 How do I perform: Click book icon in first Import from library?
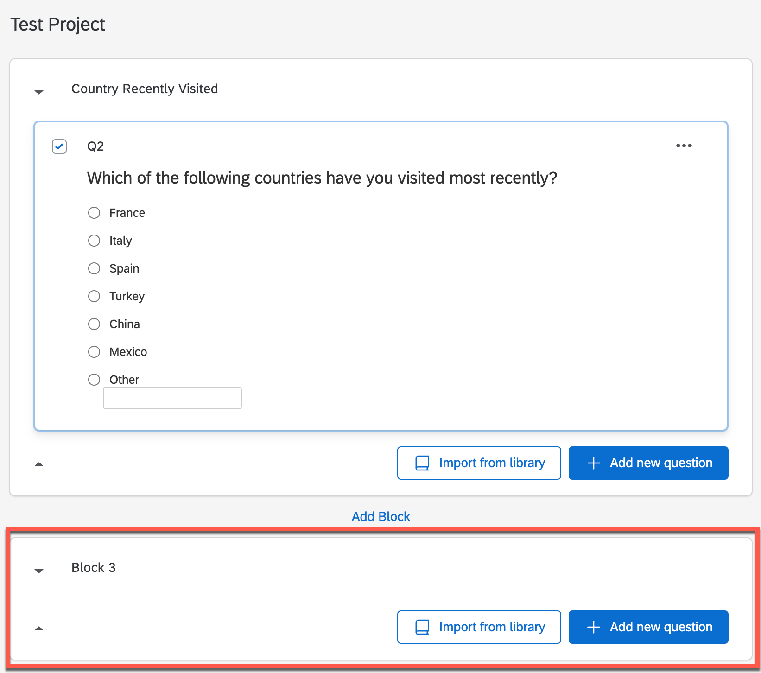point(422,463)
